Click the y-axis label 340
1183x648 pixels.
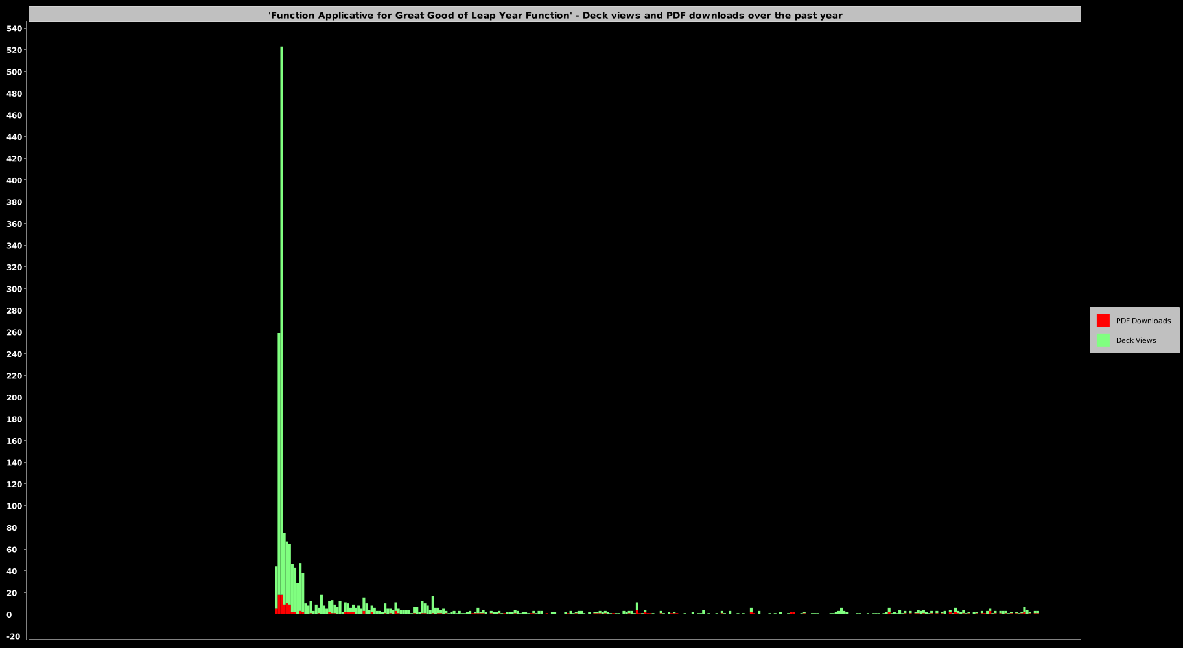[x=14, y=246]
